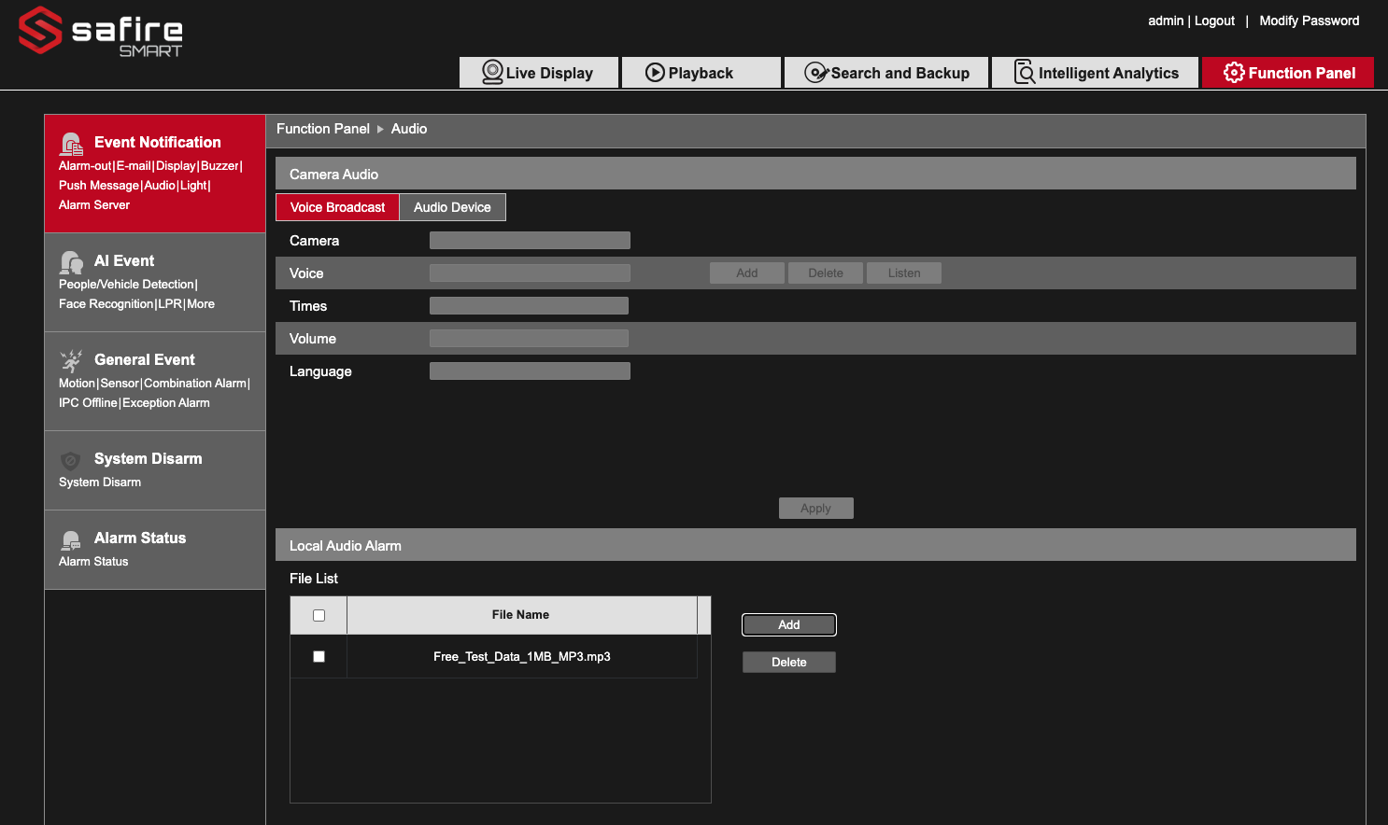Viewport: 1388px width, 825px height.
Task: Click the Search and Backup disc icon
Action: click(816, 73)
